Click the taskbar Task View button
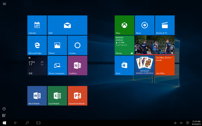Screen dimensions: 202x126 [38, 123]
